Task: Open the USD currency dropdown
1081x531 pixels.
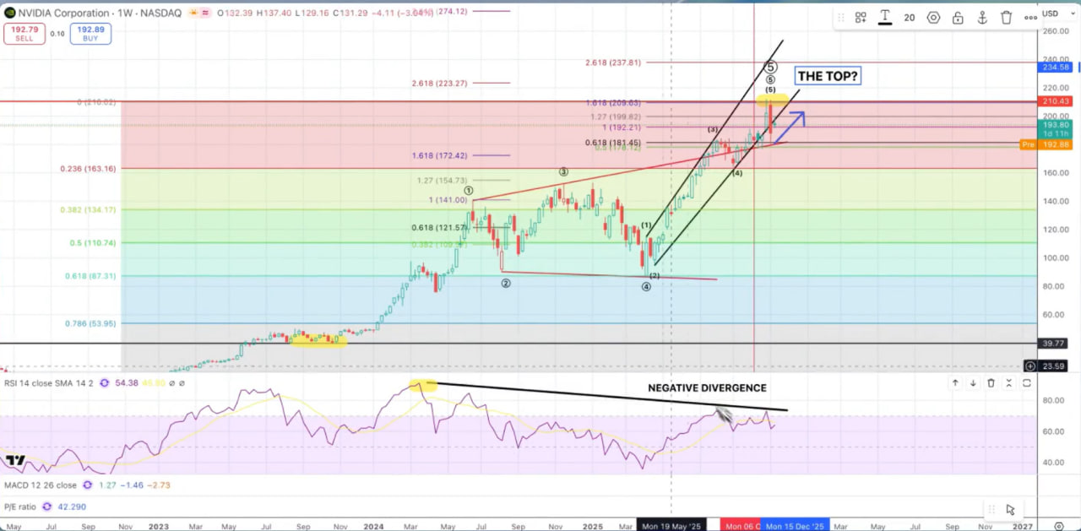Action: [x=1052, y=14]
